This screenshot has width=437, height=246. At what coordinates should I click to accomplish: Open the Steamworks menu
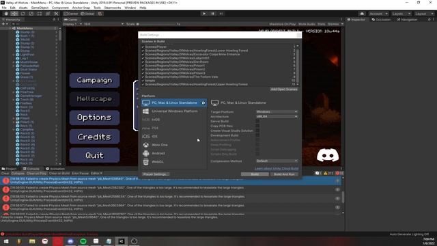(x=112, y=8)
